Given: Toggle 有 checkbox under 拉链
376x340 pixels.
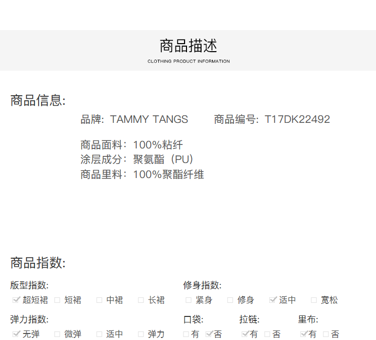Looking at the screenshot, I should coord(245,334).
